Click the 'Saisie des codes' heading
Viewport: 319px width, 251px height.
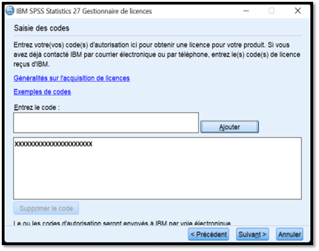click(x=41, y=28)
